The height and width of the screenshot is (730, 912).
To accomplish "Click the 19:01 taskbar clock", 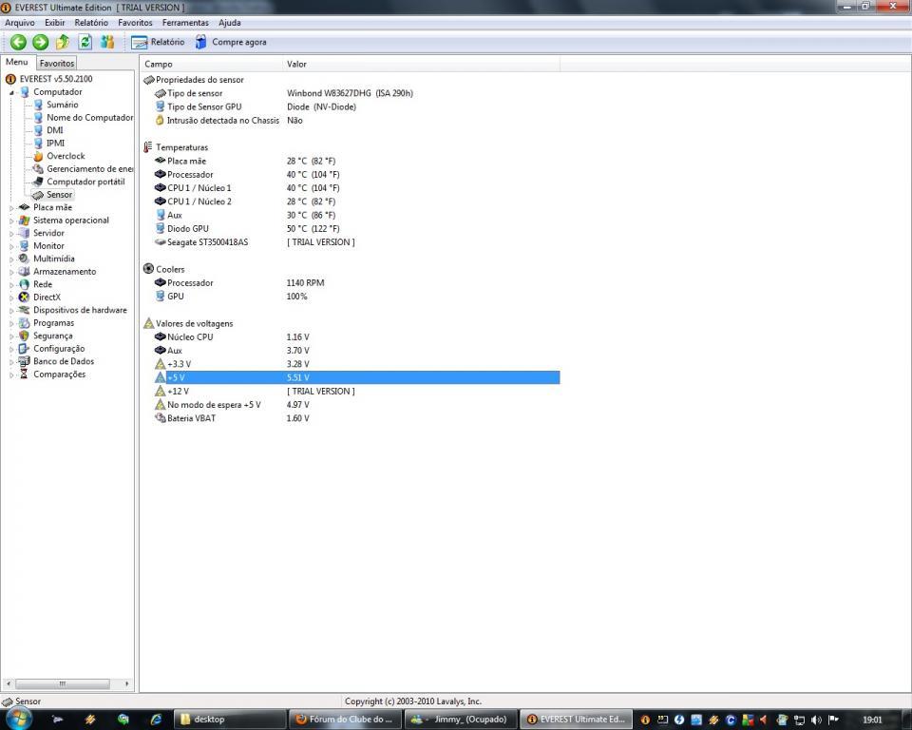I will click(872, 720).
